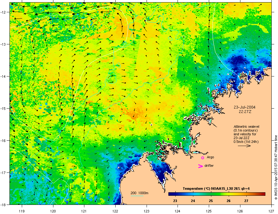This screenshot has width=278, height=214.
Task: Click the latitude label -14
Action: pos(3,76)
